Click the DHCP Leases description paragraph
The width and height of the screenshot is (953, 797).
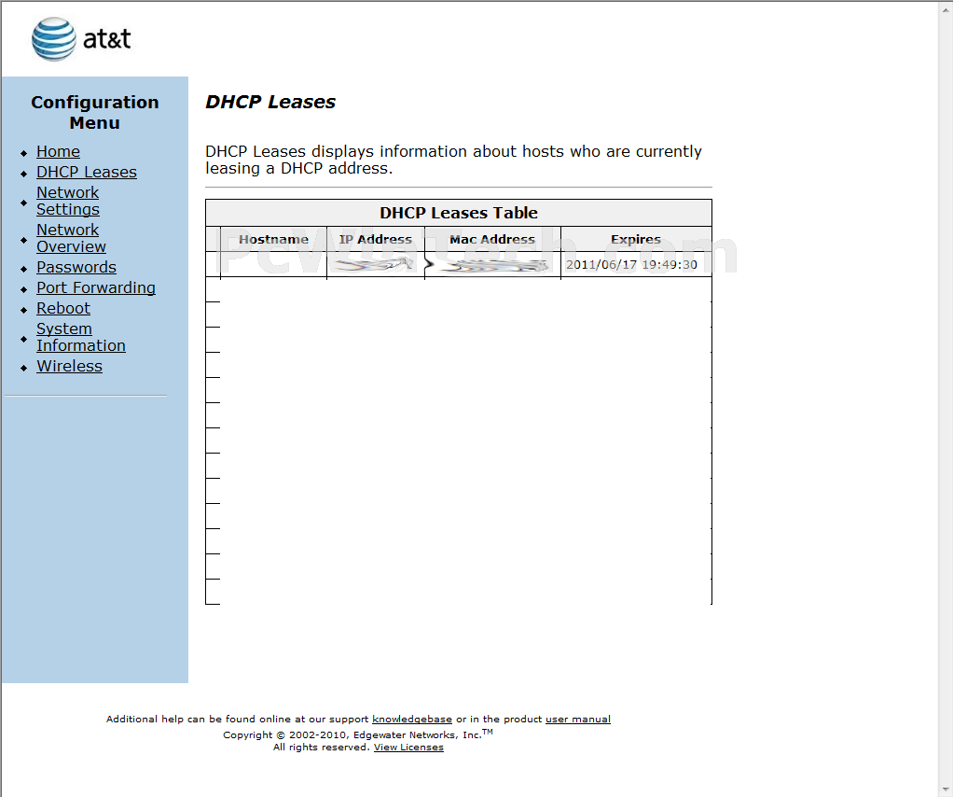point(453,160)
